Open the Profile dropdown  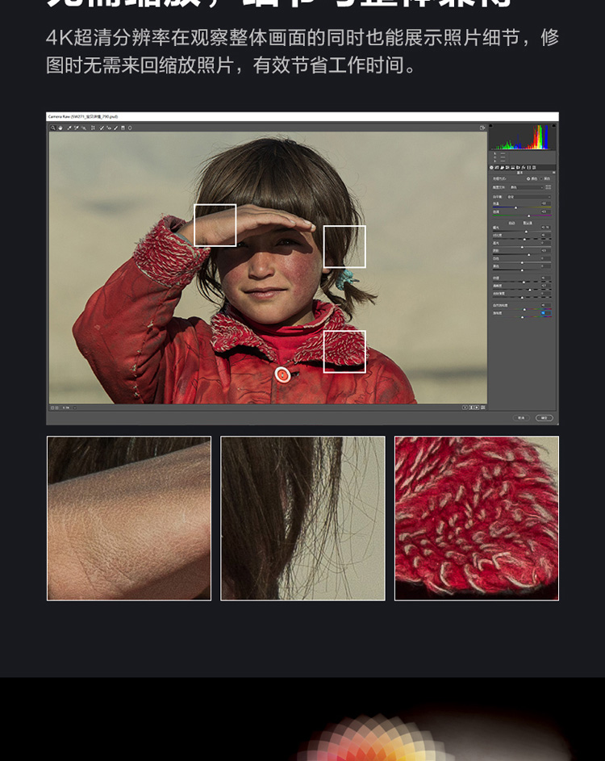coord(528,187)
